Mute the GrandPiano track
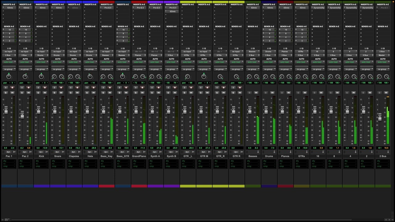This screenshot has height=222, width=395. point(142,92)
